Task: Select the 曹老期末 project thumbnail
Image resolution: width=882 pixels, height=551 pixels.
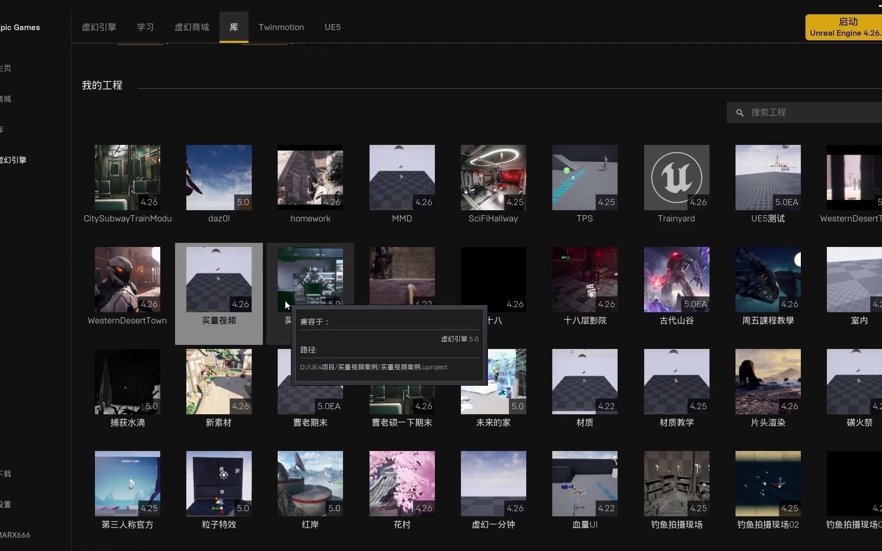Action: [310, 399]
